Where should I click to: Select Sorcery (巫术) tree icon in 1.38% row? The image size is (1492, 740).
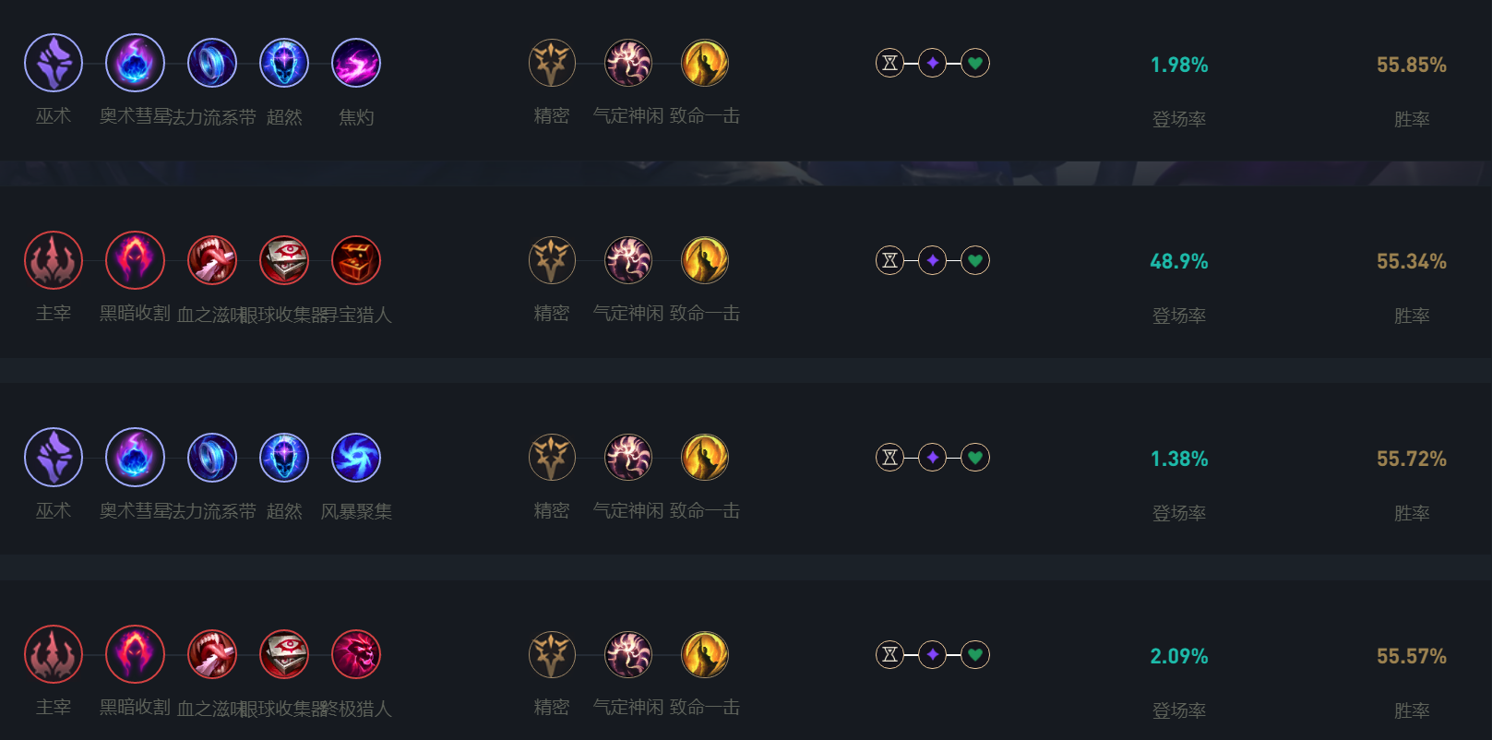[x=54, y=458]
